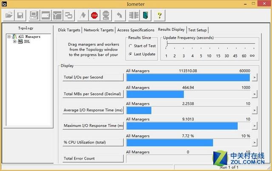Add a new network worker
Viewport: 272px width, 171px height.
(x=57, y=15)
